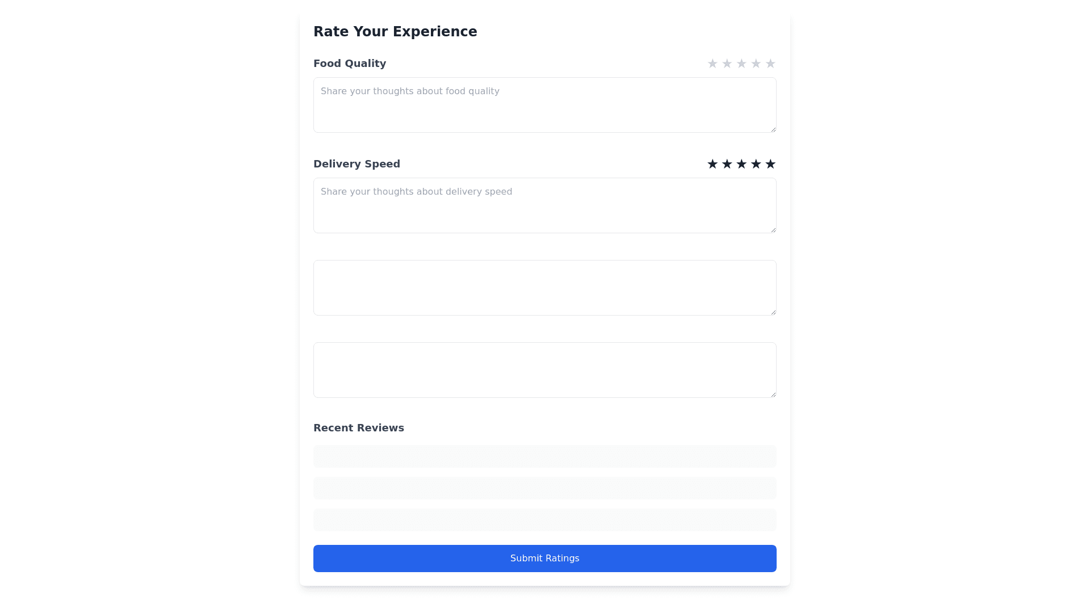Image resolution: width=1090 pixels, height=613 pixels.
Task: Give Food Quality a two-star rating
Action: (727, 64)
